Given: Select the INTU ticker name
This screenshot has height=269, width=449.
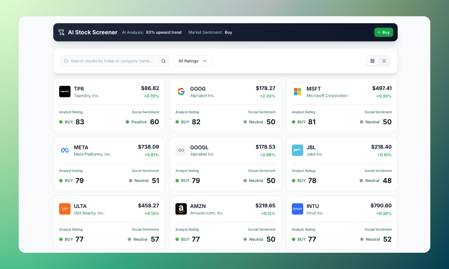Looking at the screenshot, I should (x=313, y=206).
